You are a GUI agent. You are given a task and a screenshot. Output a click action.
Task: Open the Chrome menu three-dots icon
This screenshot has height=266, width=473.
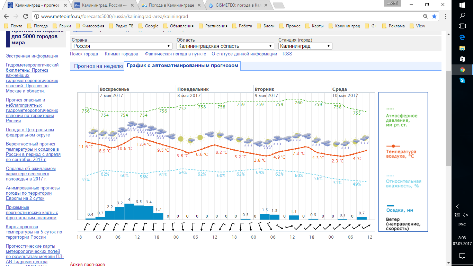tap(445, 16)
